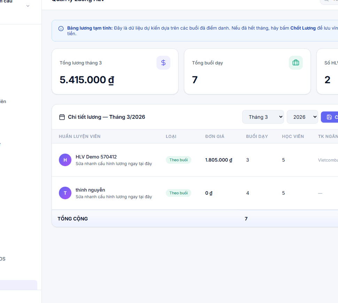Click the info icon in the blue banner
Viewport: 338px width, 303px height.
click(x=61, y=29)
